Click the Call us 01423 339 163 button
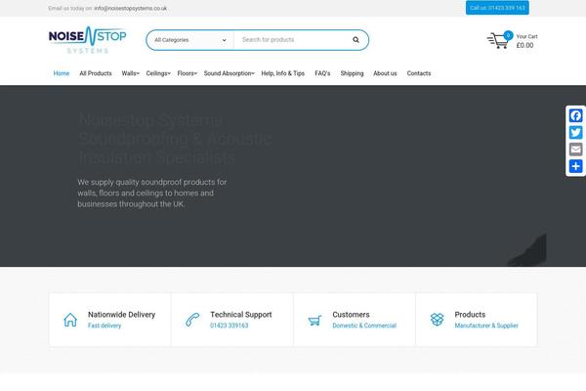Viewport: 586px width, 391px height. point(497,8)
